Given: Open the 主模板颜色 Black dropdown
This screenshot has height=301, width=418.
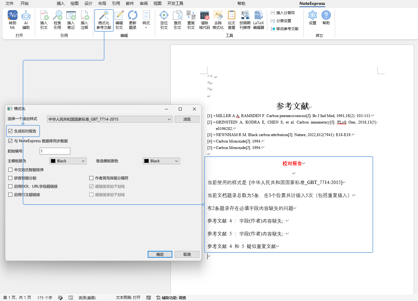Looking at the screenshot, I should pos(68,161).
